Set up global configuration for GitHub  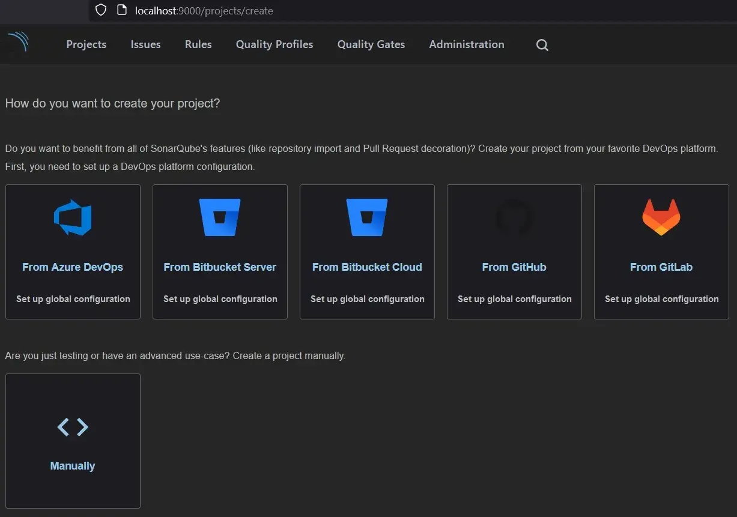click(x=515, y=299)
